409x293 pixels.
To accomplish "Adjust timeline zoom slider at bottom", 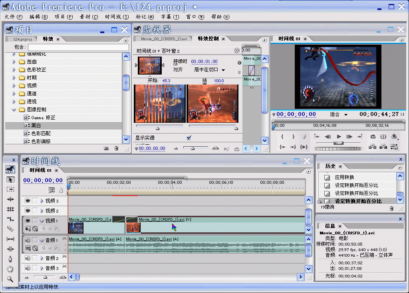I will point(46,277).
